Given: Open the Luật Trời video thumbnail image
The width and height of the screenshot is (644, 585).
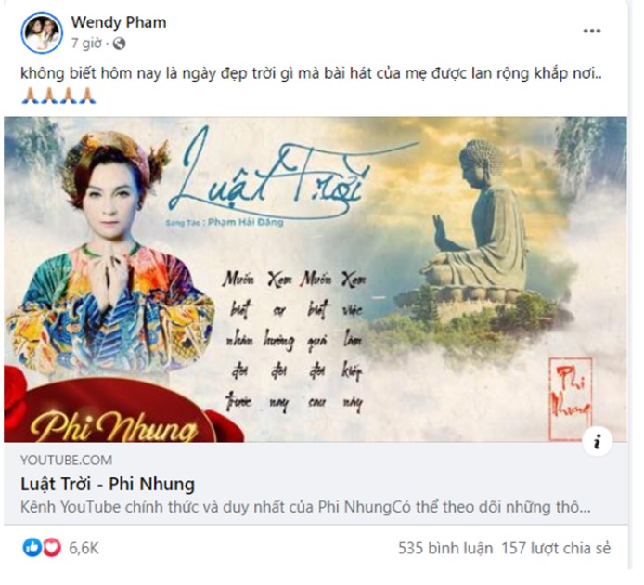Looking at the screenshot, I should tap(316, 279).
